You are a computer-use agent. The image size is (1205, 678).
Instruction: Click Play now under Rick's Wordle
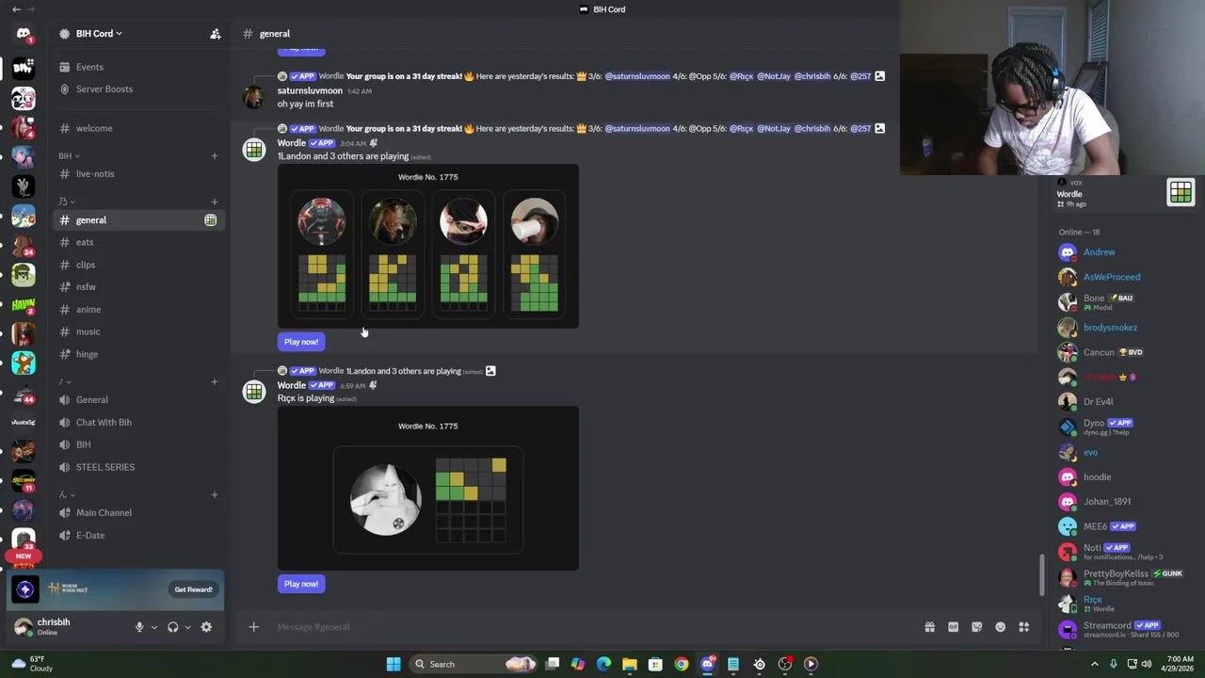[x=301, y=584]
